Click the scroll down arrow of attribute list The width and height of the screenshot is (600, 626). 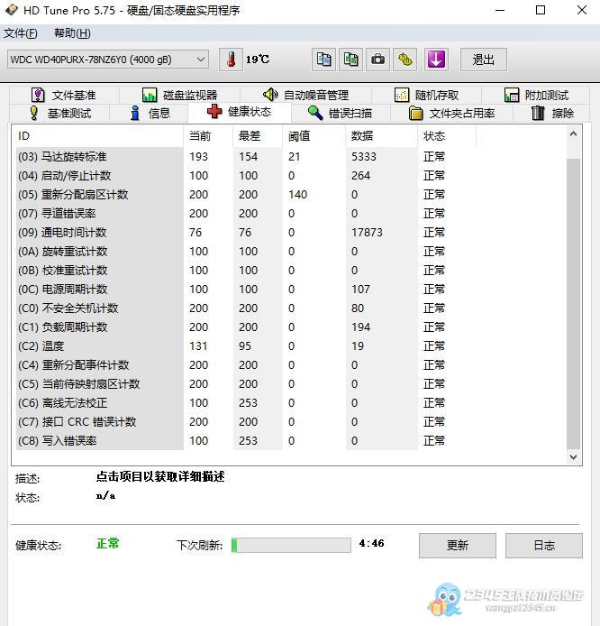(x=575, y=457)
